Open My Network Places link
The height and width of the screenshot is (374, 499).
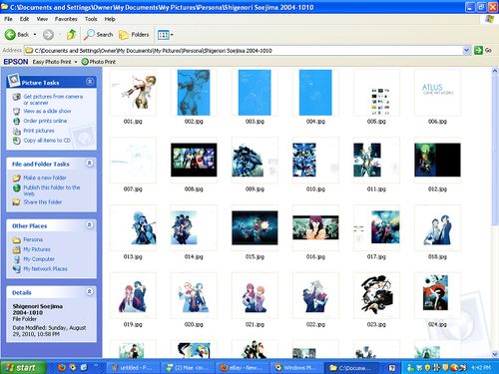45,268
